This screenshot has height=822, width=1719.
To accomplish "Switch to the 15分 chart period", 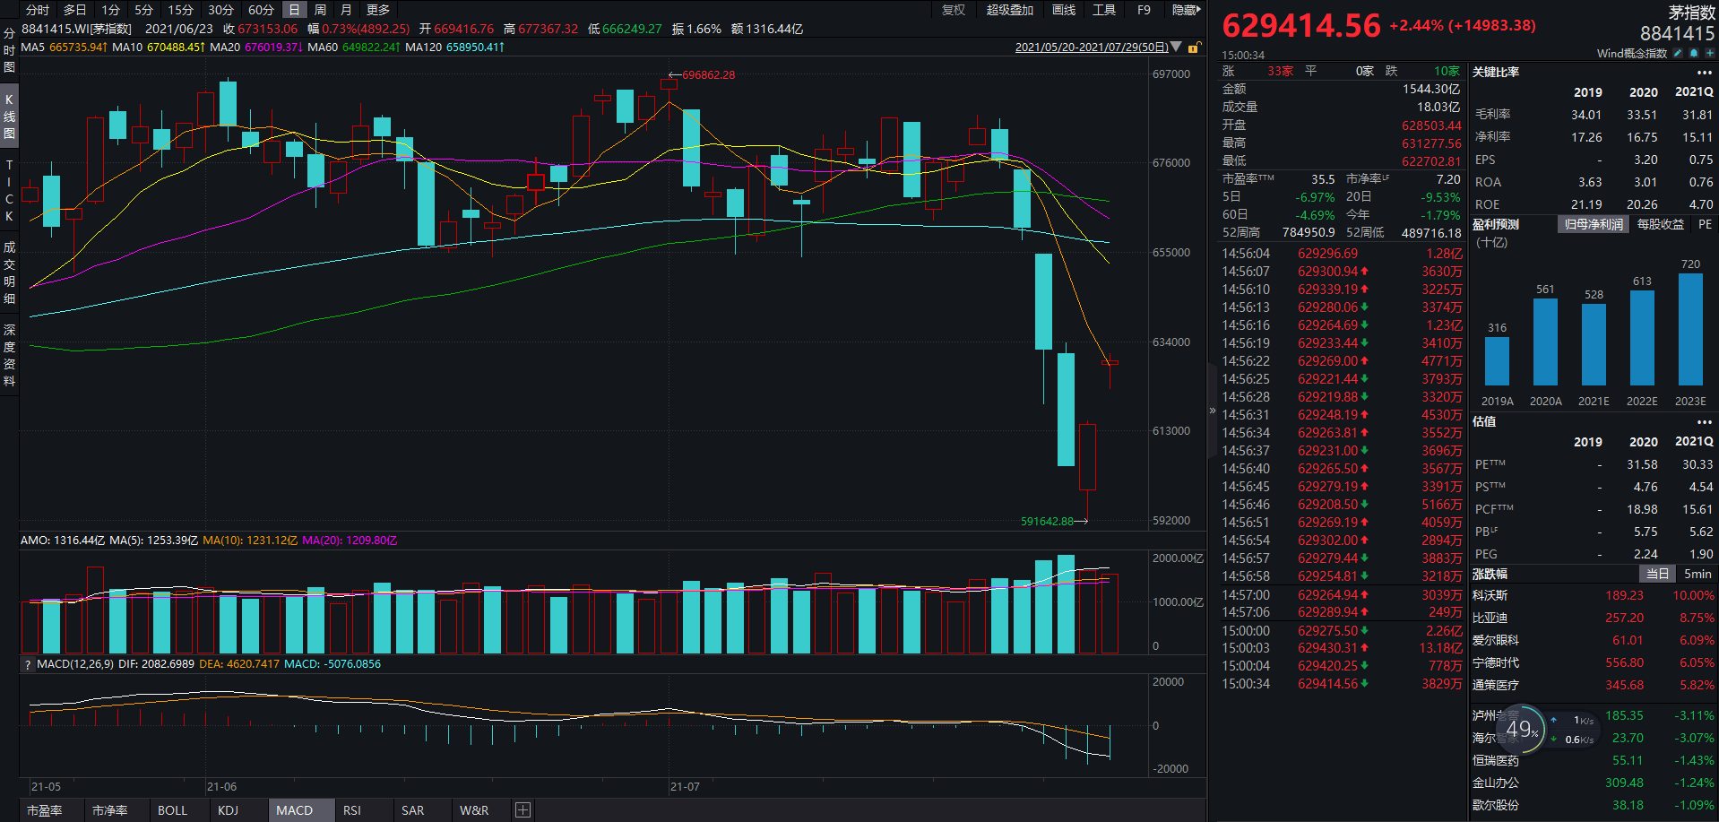I will 180,10.
